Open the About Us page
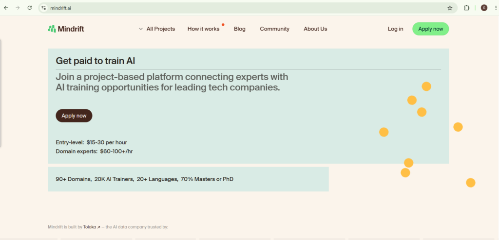499x240 pixels. pos(315,29)
